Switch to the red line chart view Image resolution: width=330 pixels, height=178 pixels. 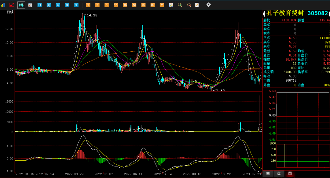12,5
